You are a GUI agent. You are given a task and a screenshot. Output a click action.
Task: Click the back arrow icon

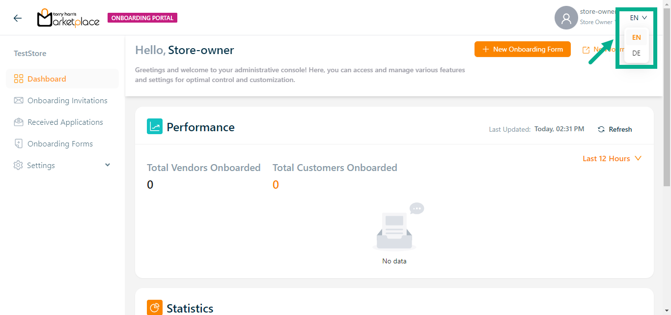[18, 18]
